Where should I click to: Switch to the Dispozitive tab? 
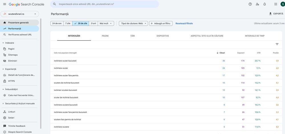(x=163, y=36)
